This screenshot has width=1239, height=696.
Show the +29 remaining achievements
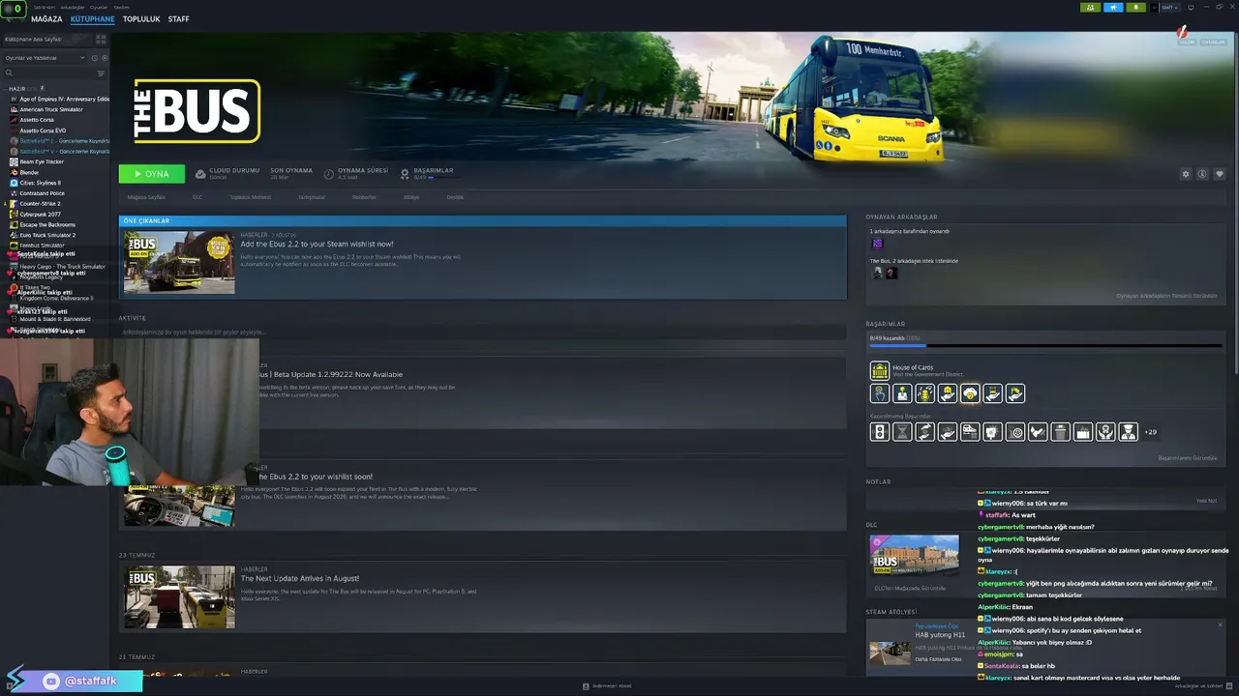(1150, 432)
